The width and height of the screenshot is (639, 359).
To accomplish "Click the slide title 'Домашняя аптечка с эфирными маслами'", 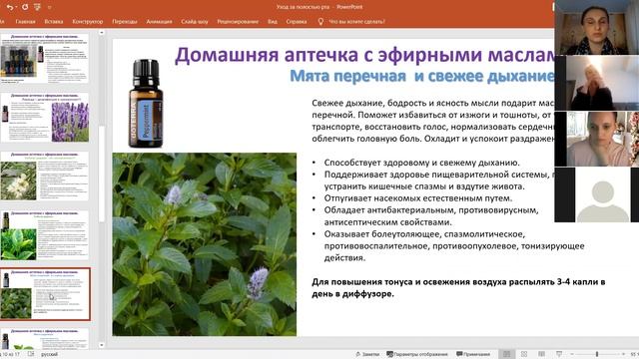I will 364,55.
